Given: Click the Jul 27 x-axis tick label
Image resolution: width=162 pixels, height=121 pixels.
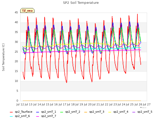Looking at the screenshot, I should point(147,104).
